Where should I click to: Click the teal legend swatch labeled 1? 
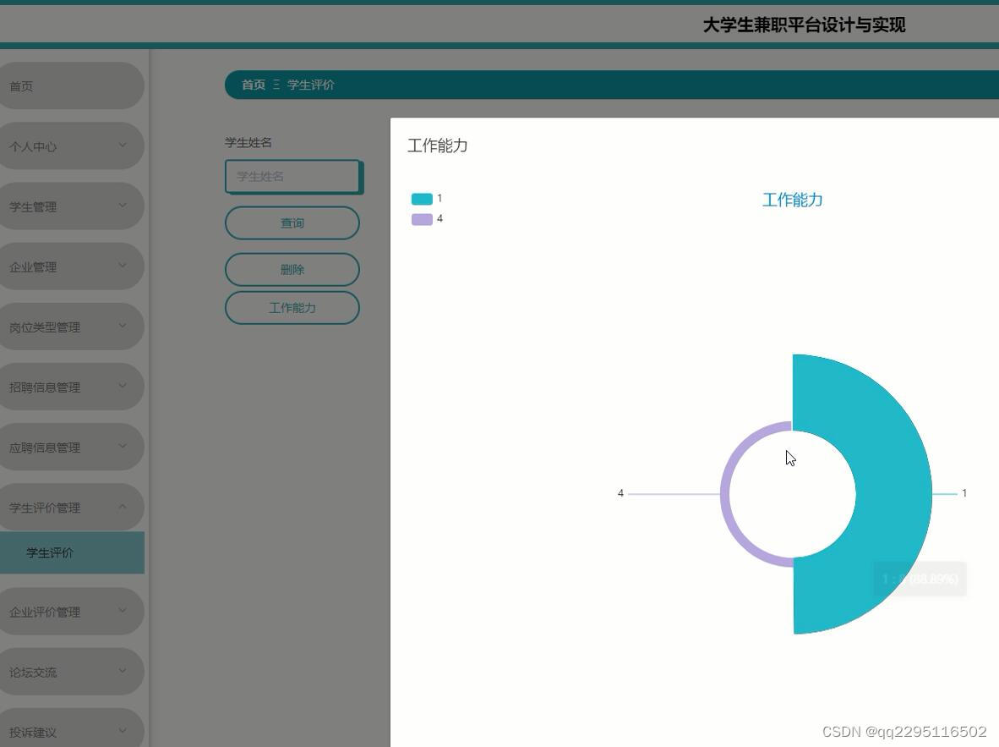(x=423, y=198)
